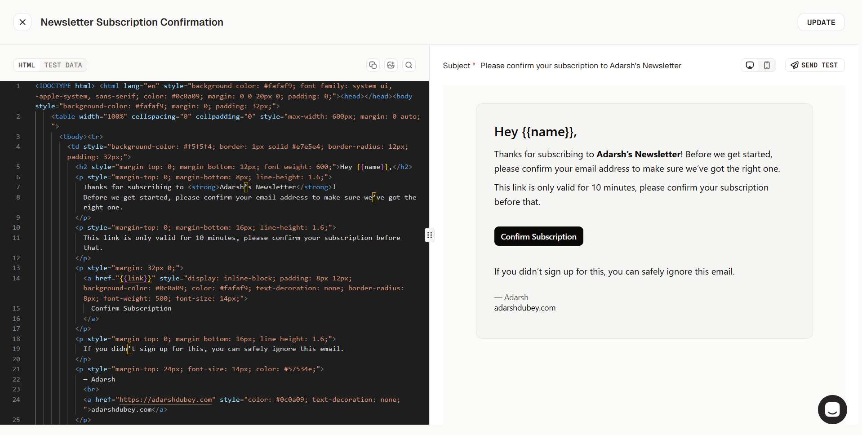Open the insert image tool
Viewport: 862px width, 435px height.
point(391,65)
